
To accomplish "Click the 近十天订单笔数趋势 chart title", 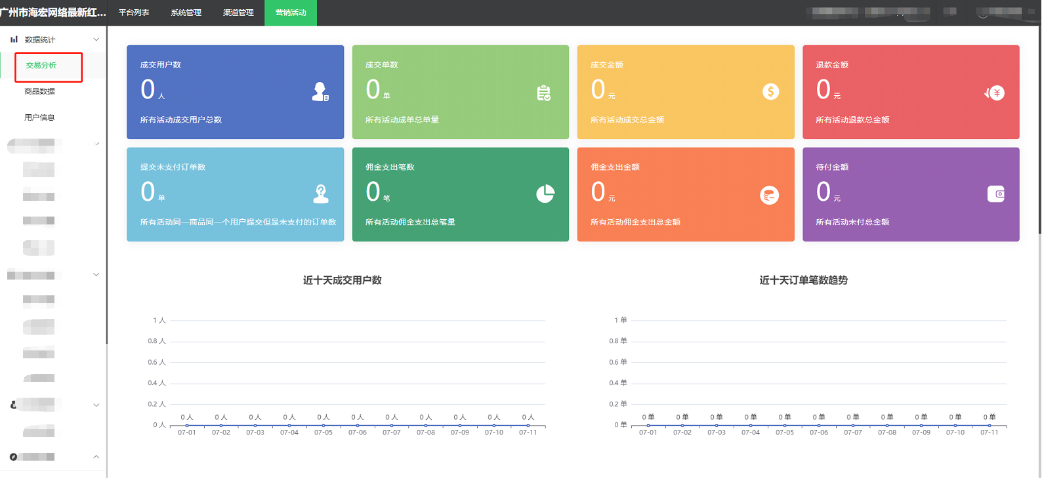I will (x=804, y=280).
